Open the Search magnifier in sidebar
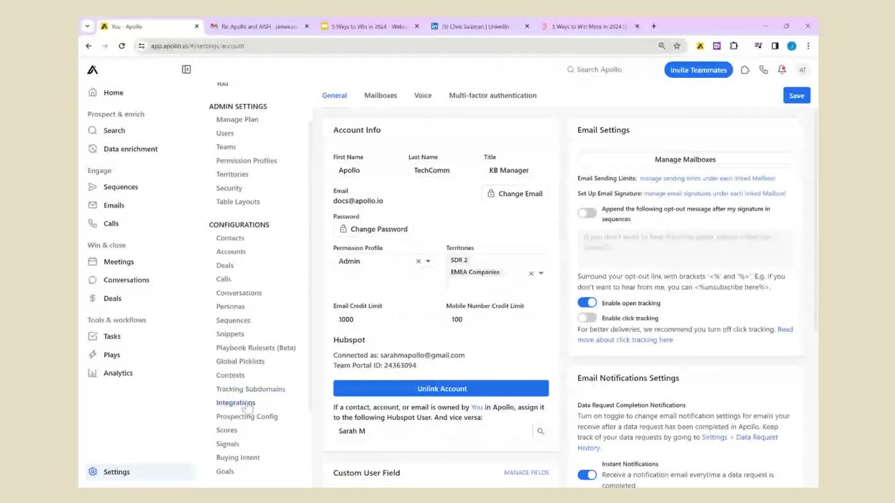The height and width of the screenshot is (503, 895). pyautogui.click(x=93, y=130)
